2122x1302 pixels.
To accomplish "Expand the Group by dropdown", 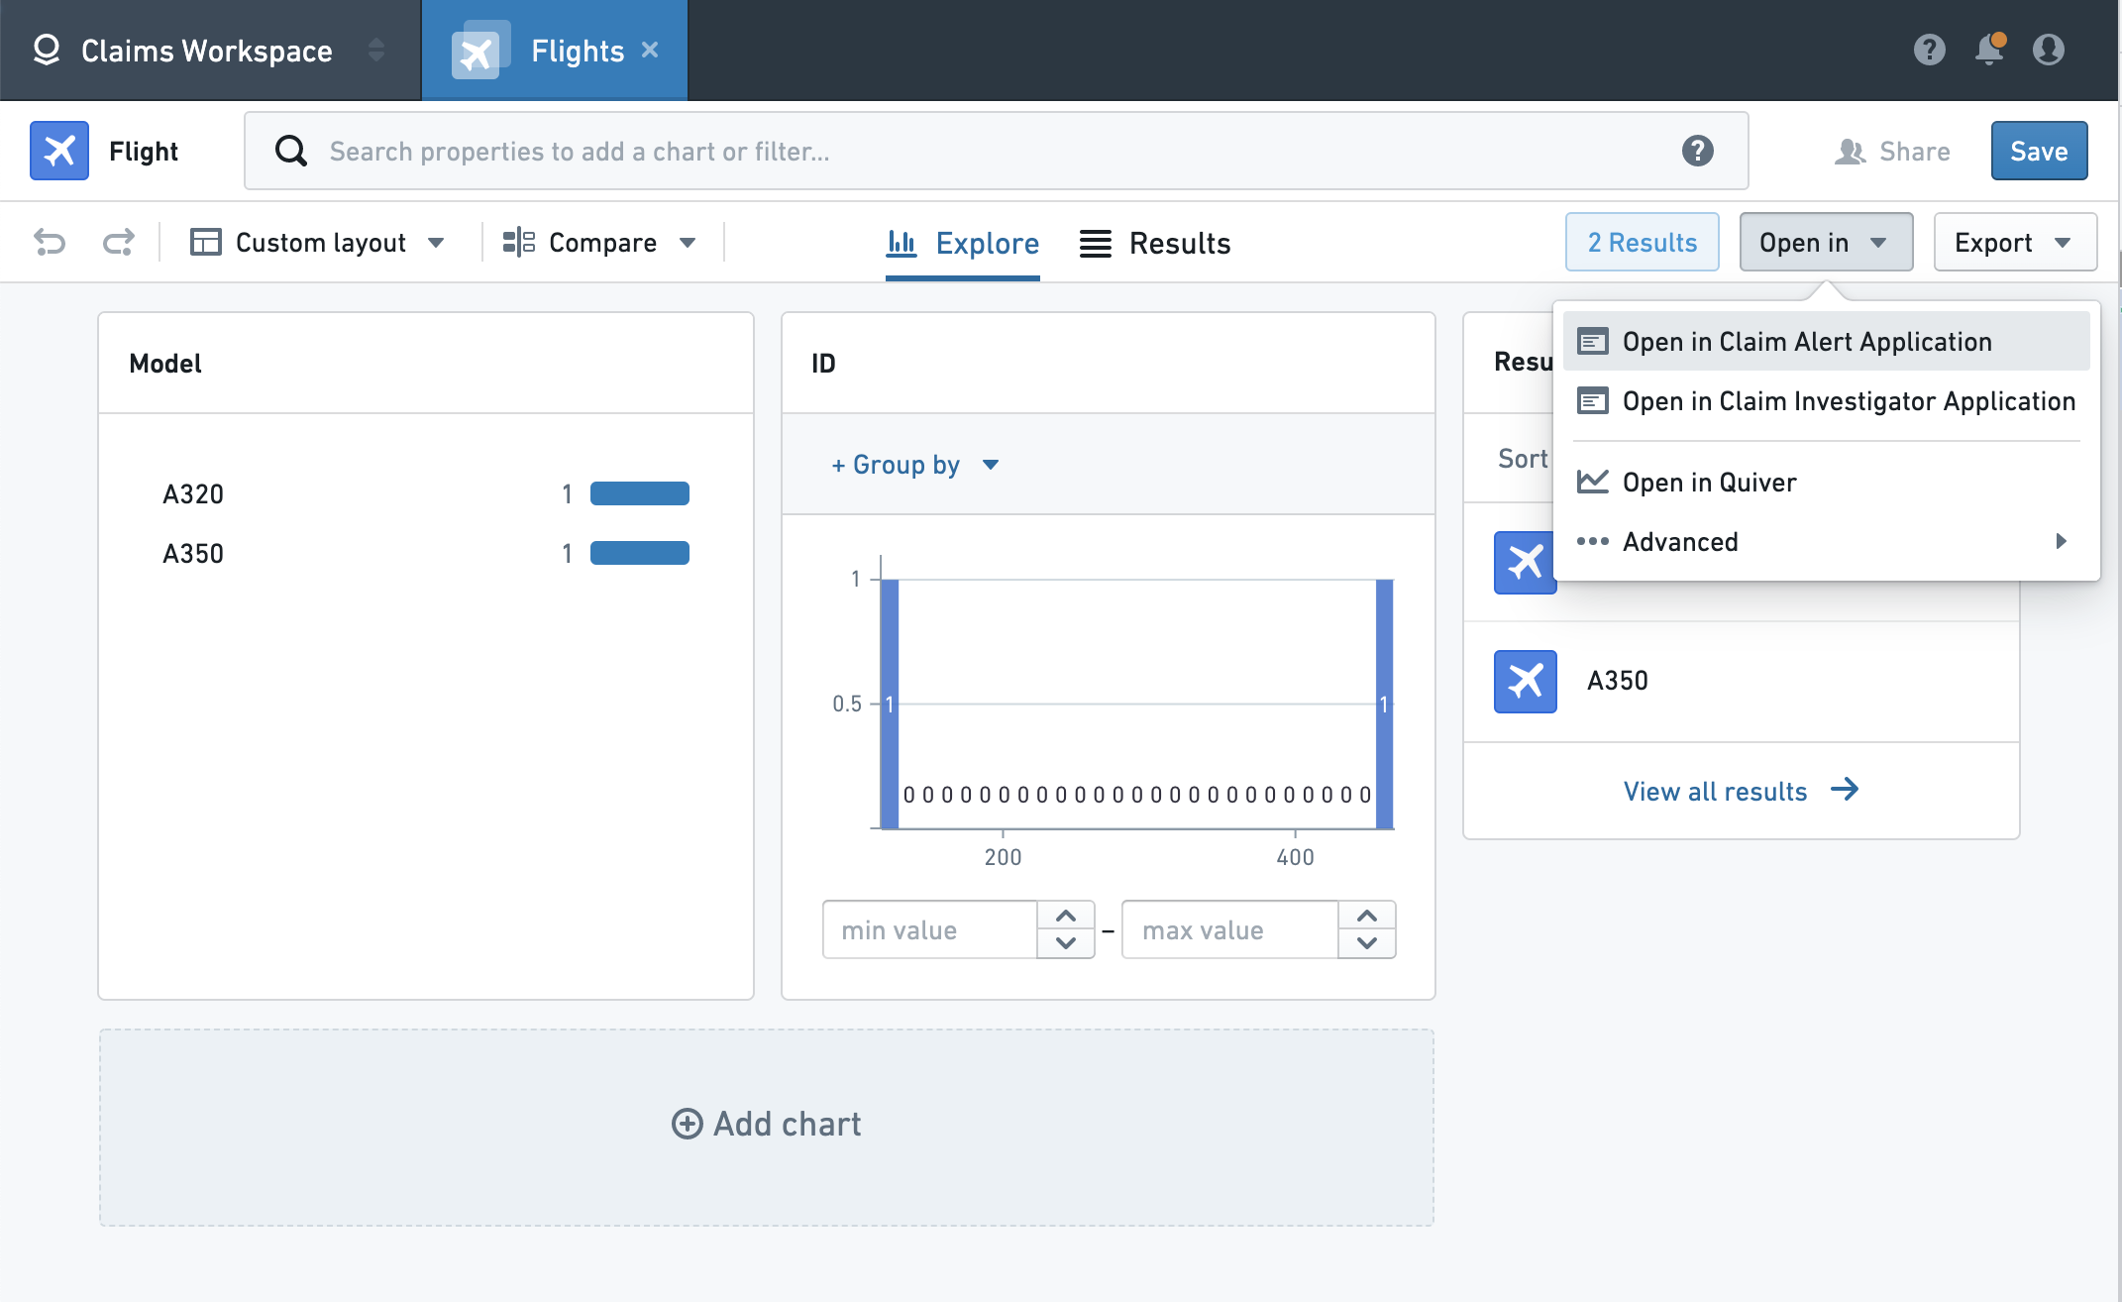I will pyautogui.click(x=915, y=464).
